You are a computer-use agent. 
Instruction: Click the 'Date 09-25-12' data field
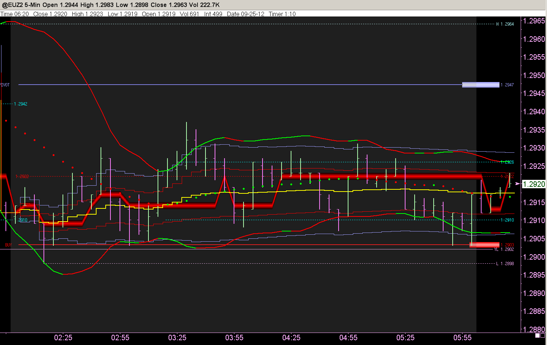pos(245,14)
